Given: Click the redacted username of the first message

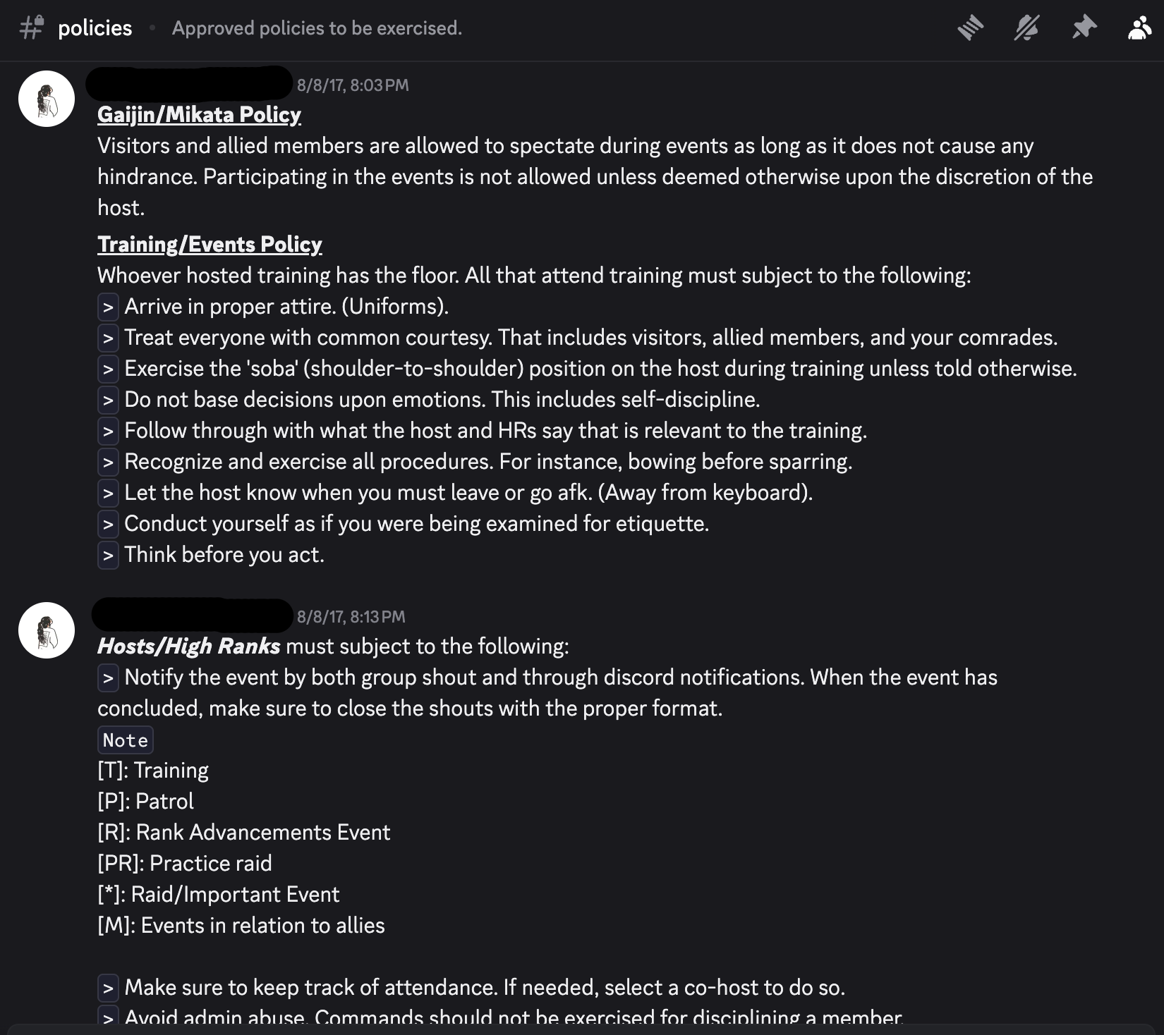Looking at the screenshot, I should pos(189,85).
